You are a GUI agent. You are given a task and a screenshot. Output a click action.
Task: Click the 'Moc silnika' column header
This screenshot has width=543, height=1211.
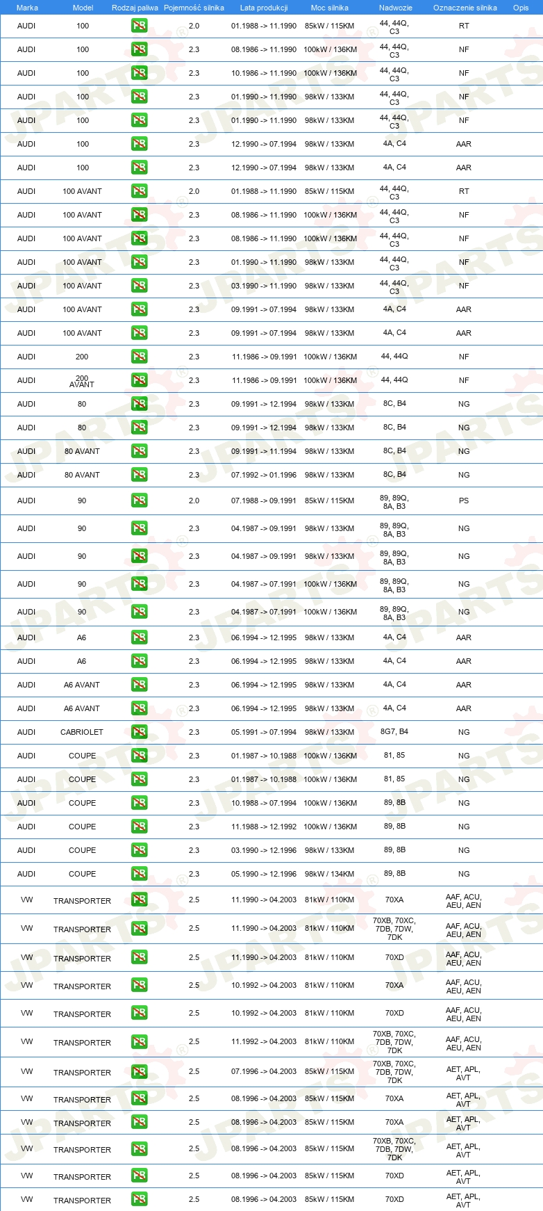[330, 8]
